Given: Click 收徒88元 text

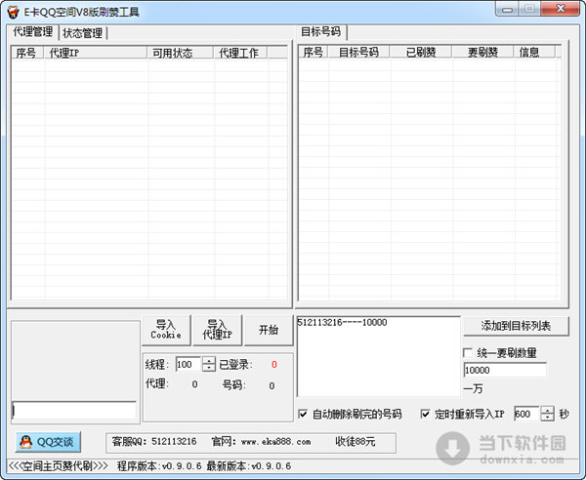Looking at the screenshot, I should 356,442.
